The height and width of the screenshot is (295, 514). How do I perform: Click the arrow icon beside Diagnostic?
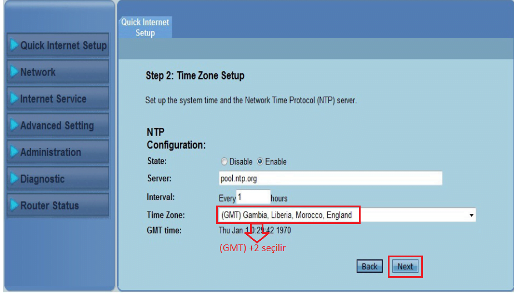coord(14,178)
